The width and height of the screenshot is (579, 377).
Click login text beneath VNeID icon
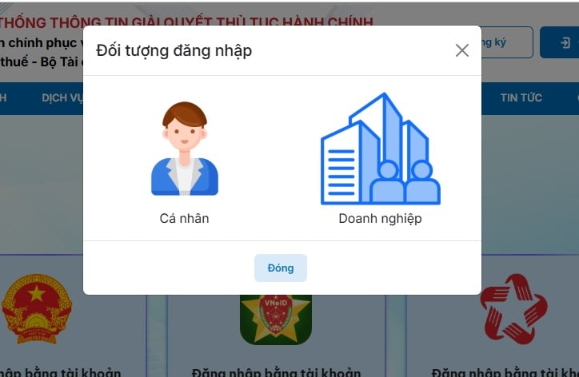point(276,372)
